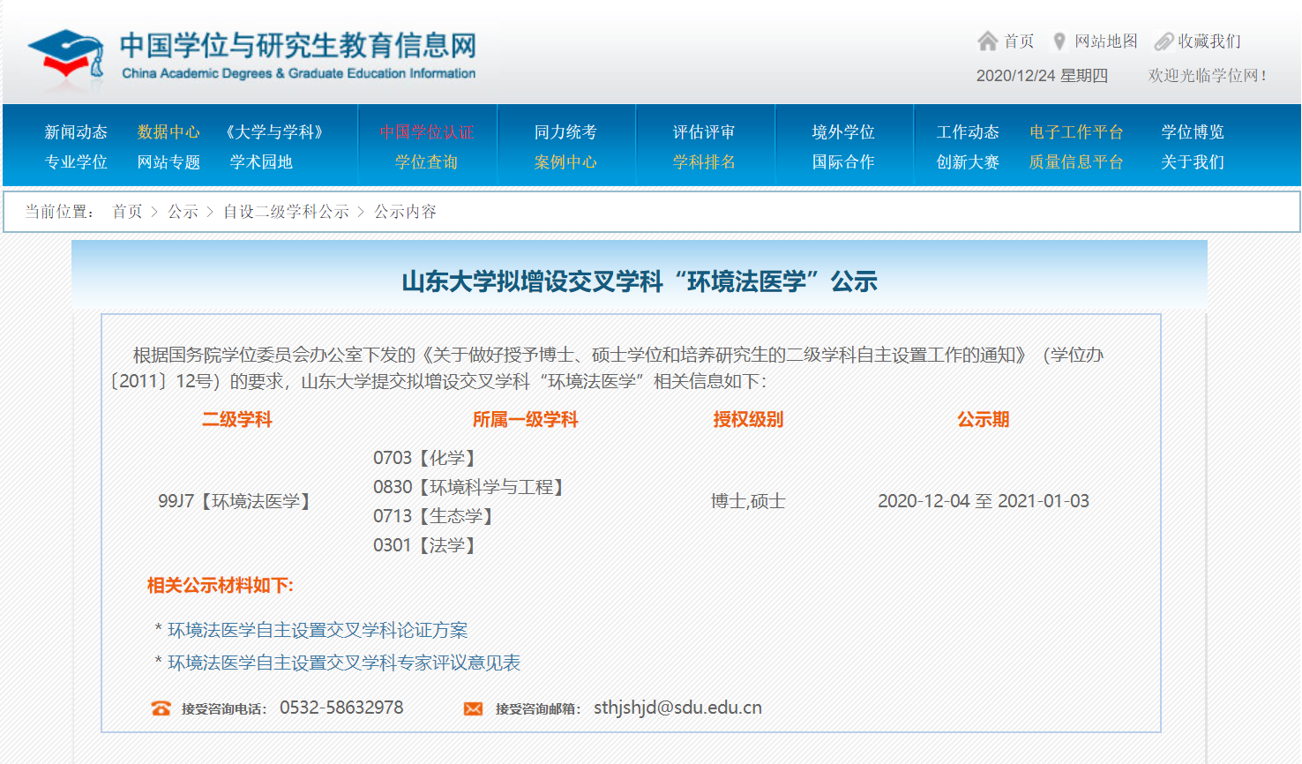Open 国际合作 navigation item

[x=843, y=162]
